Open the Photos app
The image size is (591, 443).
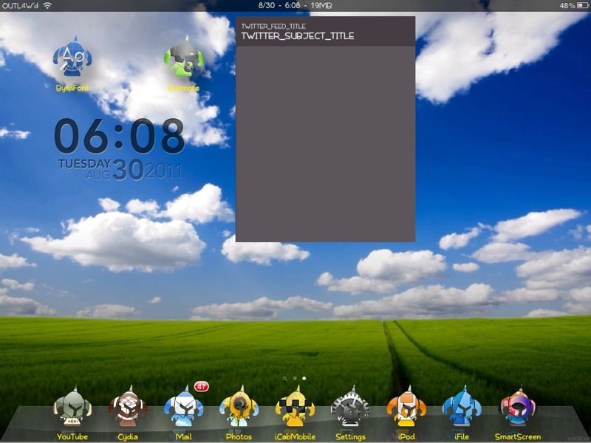click(239, 408)
